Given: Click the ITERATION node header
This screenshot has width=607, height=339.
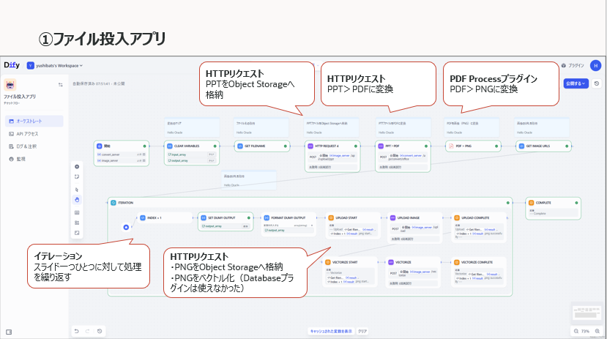Looking at the screenshot, I should click(310, 203).
